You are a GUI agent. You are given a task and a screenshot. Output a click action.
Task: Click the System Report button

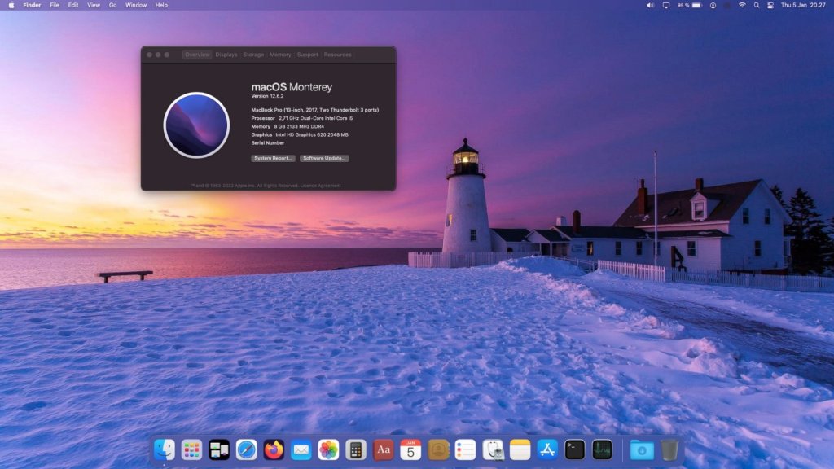pyautogui.click(x=273, y=158)
